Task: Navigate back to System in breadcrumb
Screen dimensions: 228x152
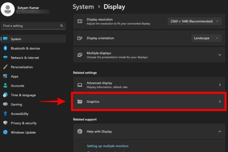Action: (83, 7)
